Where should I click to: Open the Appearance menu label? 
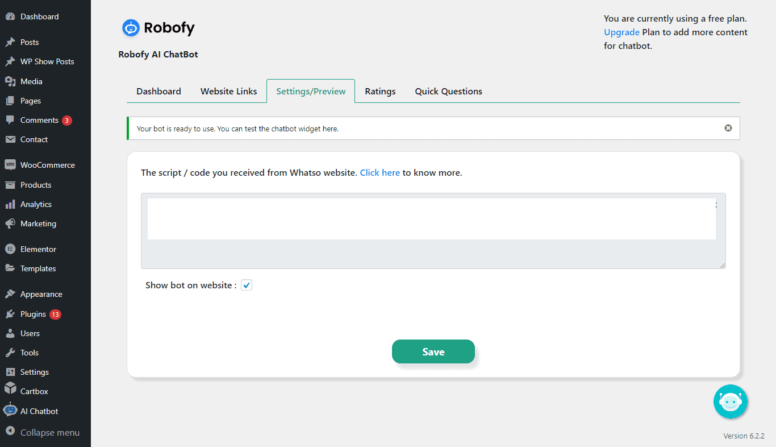click(41, 294)
